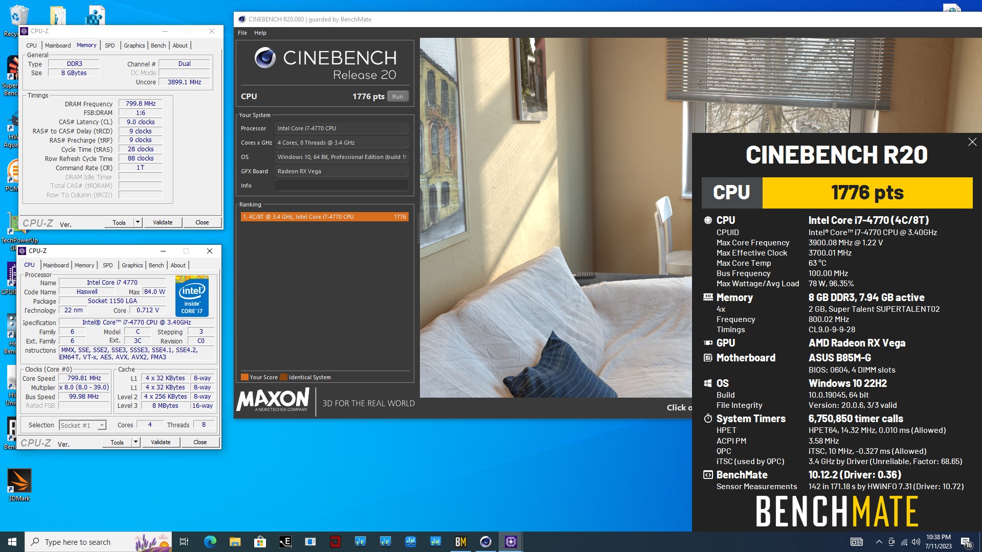Launch Microsoft Edge from the taskbar
Image resolution: width=982 pixels, height=552 pixels.
pos(210,542)
